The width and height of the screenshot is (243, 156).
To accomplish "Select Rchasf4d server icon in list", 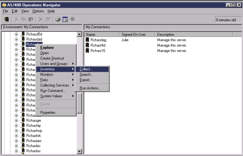I will tap(87, 45).
